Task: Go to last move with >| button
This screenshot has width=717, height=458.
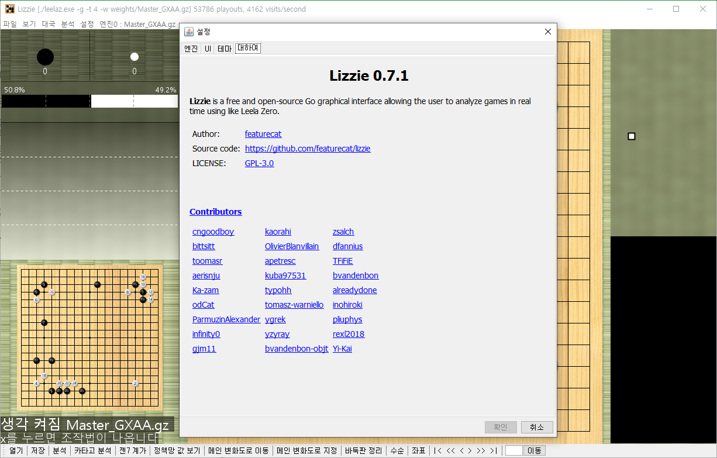Action: click(x=494, y=450)
